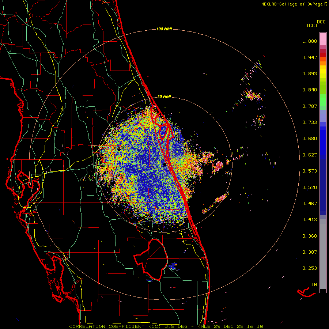The width and height of the screenshot is (329, 329).
Task: Click the TH threshold label near the scale bottom
Action: pos(314,285)
